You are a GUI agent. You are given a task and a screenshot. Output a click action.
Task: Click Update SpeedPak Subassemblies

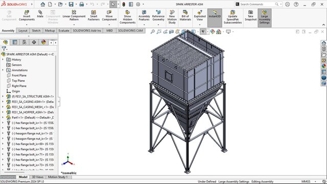point(233,17)
